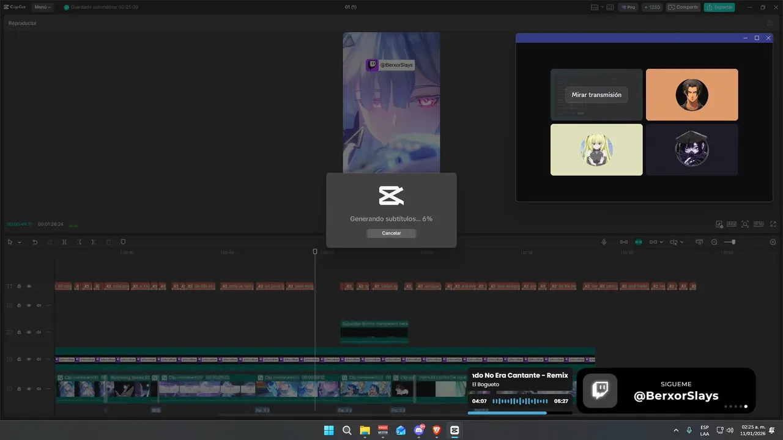Click the delete-left trim icon

coord(79,242)
